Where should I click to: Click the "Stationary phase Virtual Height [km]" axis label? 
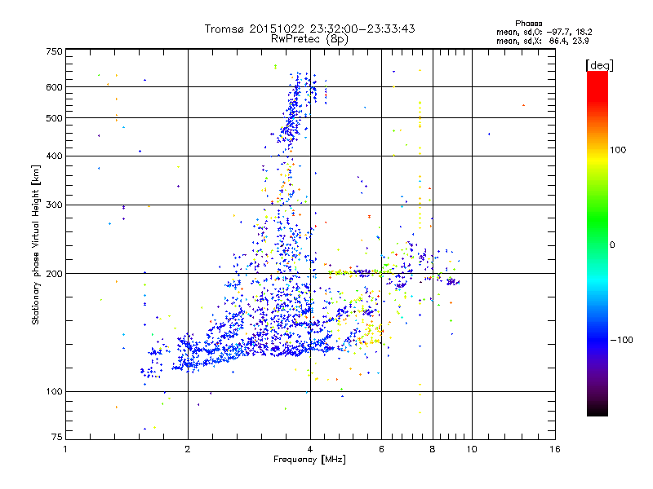[36, 245]
